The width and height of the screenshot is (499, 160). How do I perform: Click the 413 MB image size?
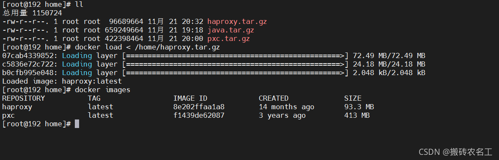click(x=357, y=116)
